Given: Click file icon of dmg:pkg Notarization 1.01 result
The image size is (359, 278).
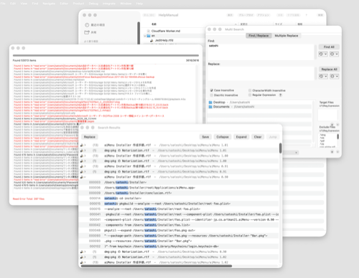Looking at the screenshot, I should coord(82,150).
